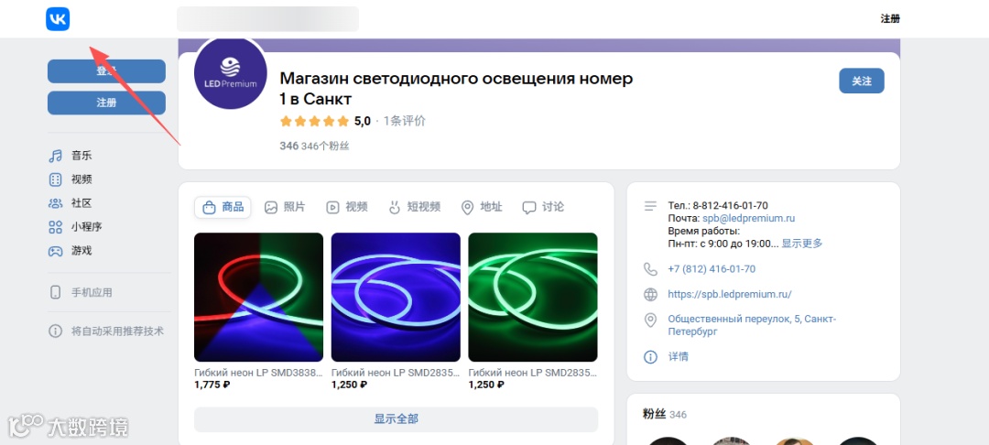Image resolution: width=989 pixels, height=445 pixels.
Task: Click the phone handset icon
Action: 650,269
